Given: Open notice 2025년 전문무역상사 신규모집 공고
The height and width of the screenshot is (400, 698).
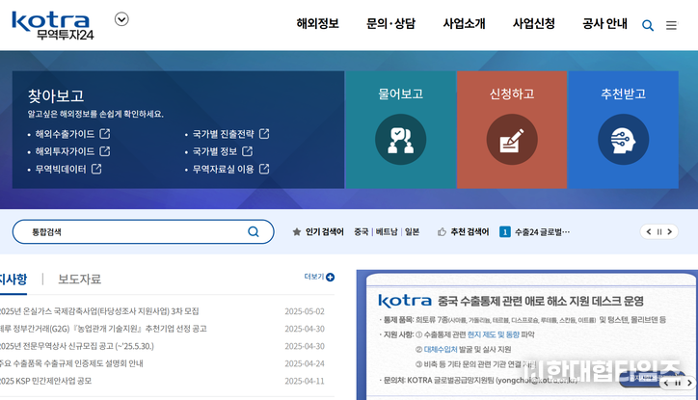Looking at the screenshot, I should tap(76, 346).
